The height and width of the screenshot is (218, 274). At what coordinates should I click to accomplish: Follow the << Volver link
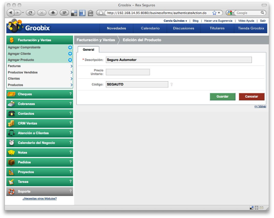coord(260,106)
